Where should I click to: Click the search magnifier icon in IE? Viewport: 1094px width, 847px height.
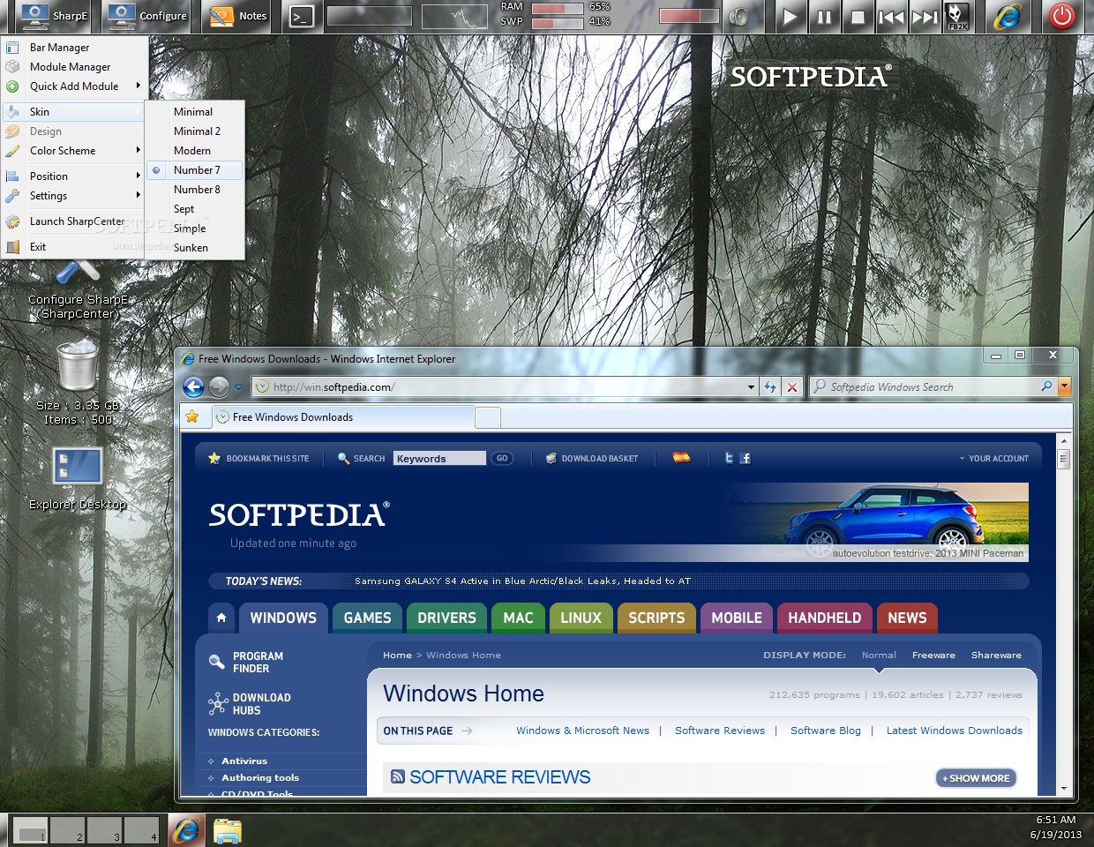(x=1047, y=386)
